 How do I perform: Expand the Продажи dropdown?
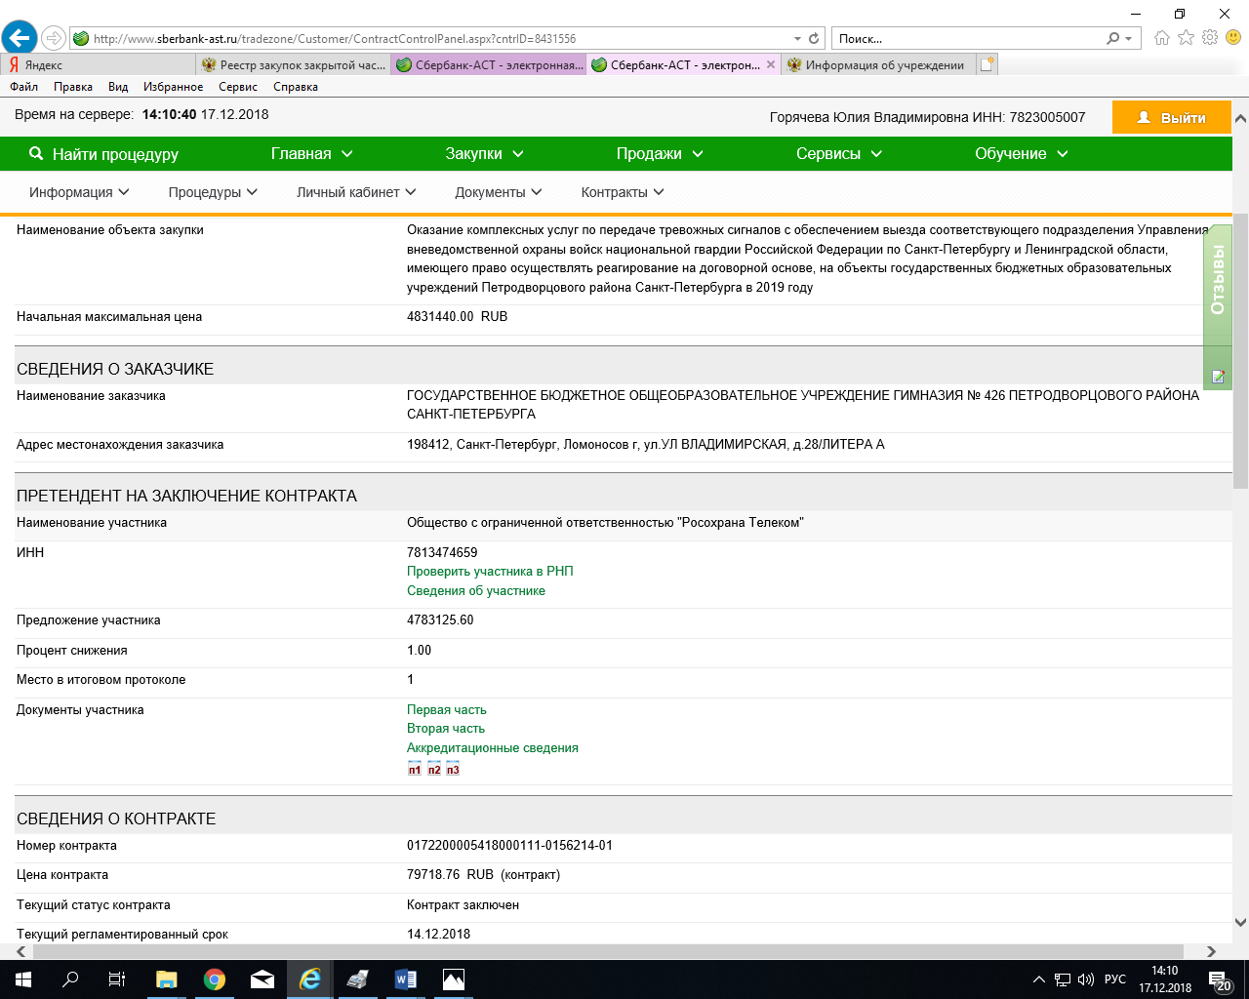(660, 154)
